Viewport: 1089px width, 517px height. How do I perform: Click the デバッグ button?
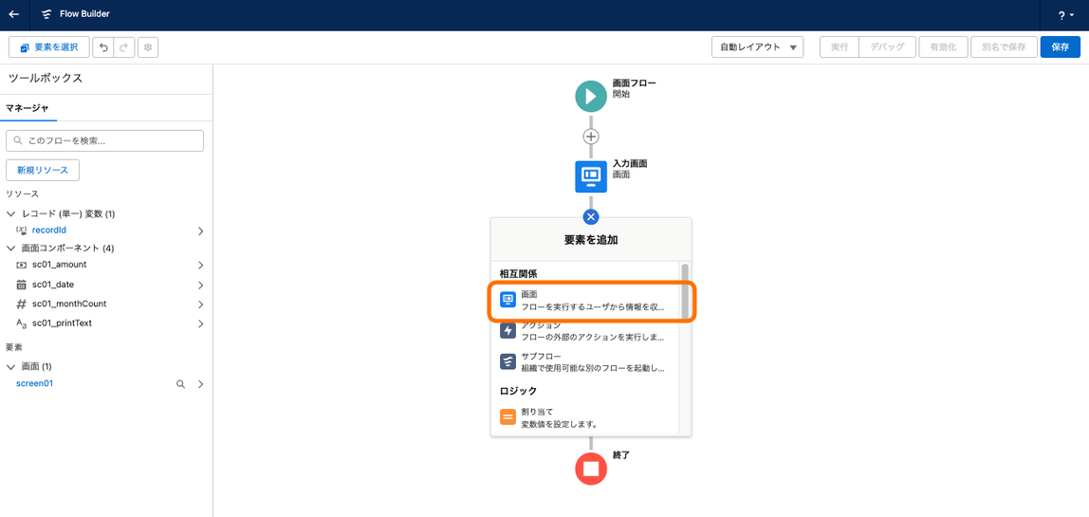point(887,47)
